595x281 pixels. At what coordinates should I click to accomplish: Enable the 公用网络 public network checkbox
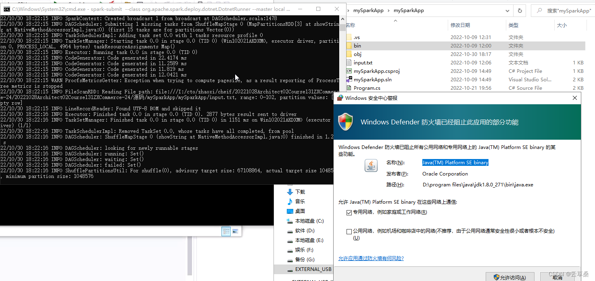pyautogui.click(x=349, y=231)
